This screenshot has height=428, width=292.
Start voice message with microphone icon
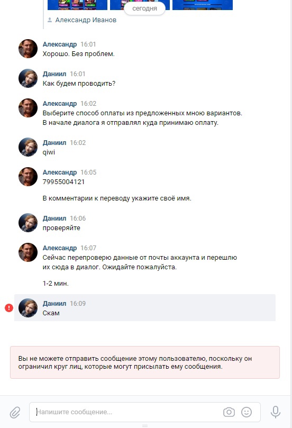(x=276, y=412)
